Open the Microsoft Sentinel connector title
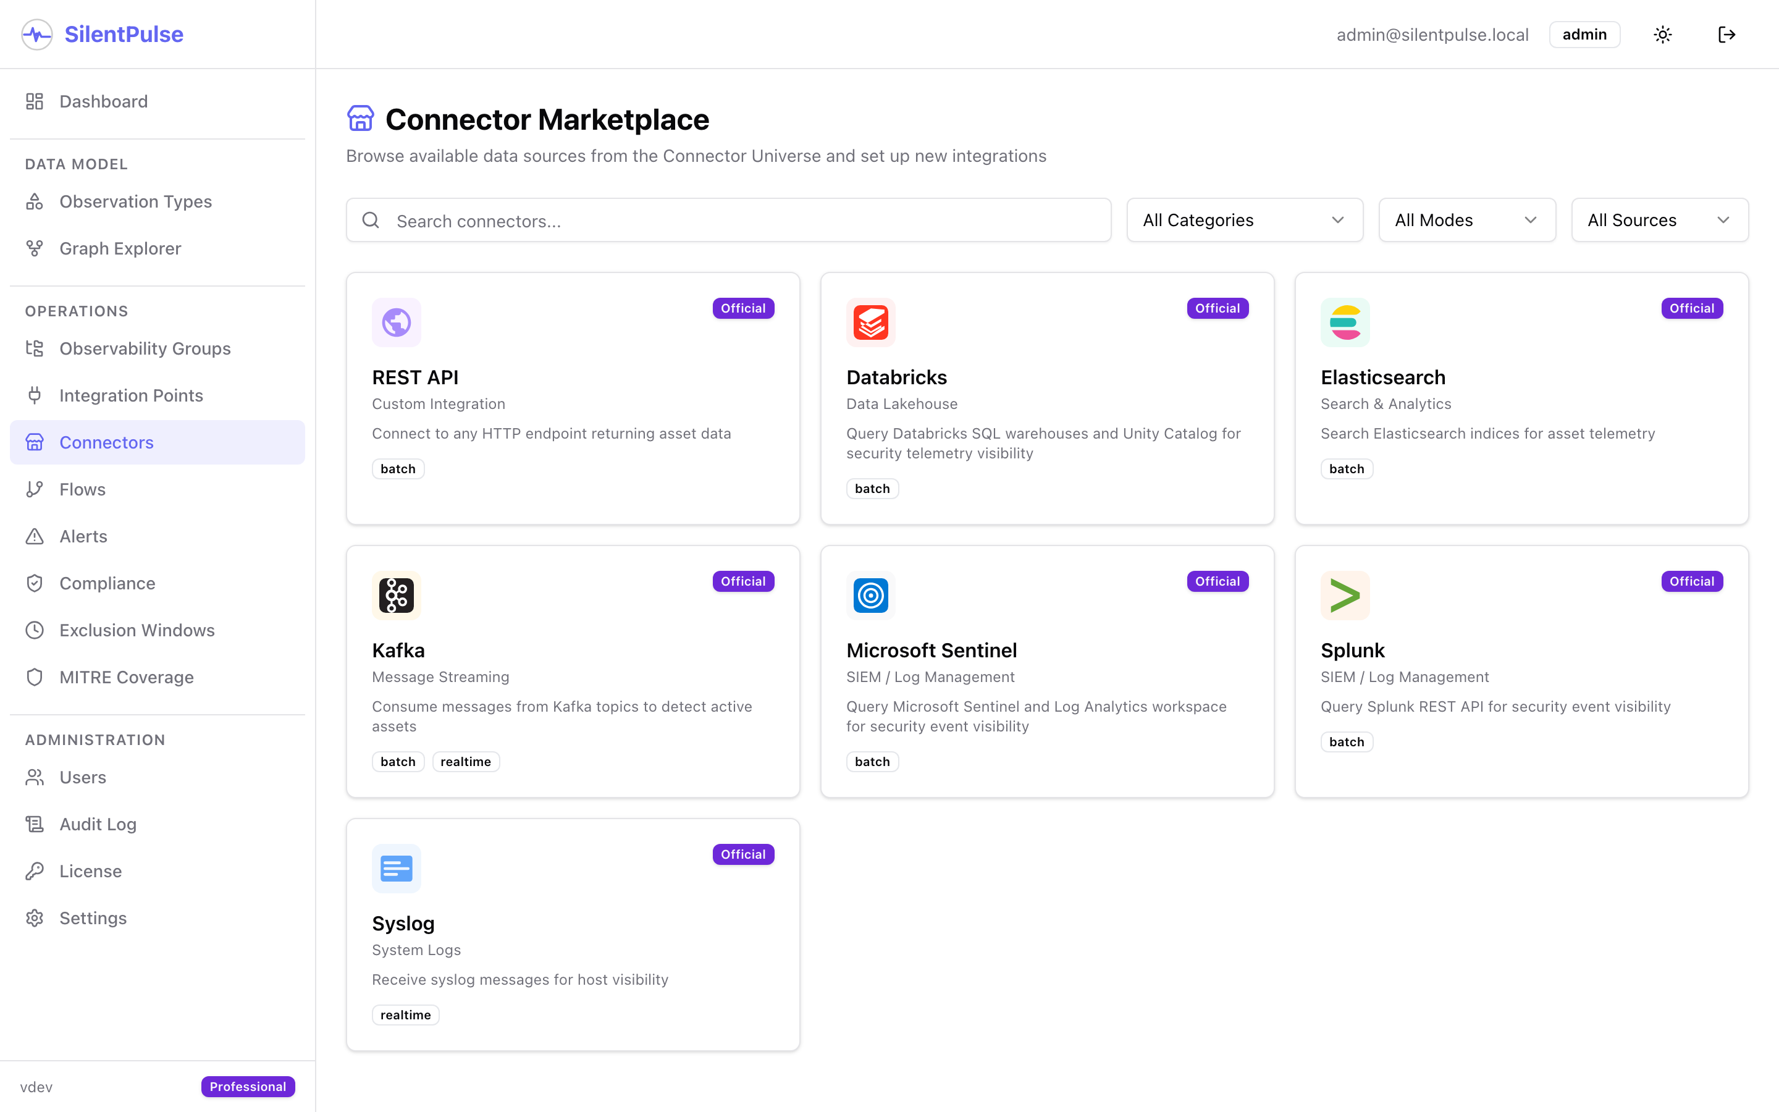This screenshot has height=1112, width=1779. [932, 650]
